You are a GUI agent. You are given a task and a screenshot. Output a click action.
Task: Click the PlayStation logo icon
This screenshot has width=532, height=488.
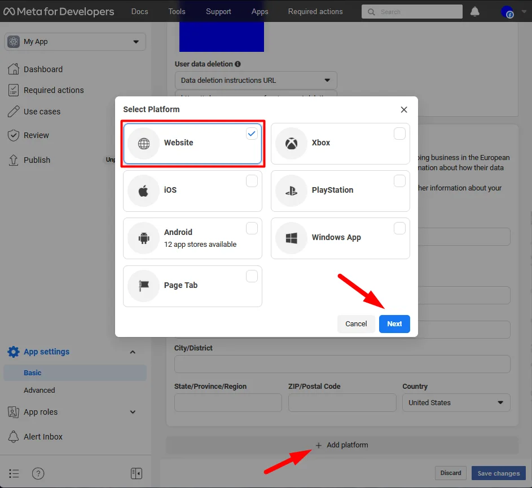coord(291,190)
